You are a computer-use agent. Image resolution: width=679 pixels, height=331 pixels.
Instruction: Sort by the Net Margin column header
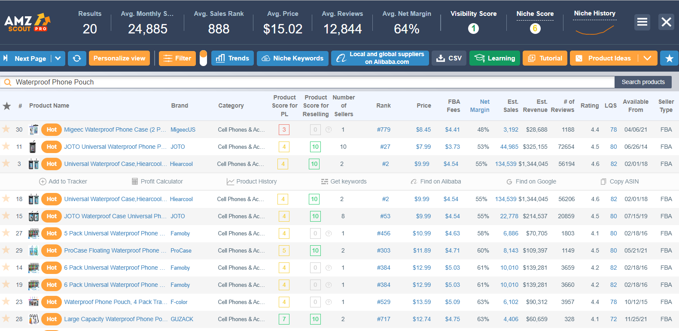[480, 106]
